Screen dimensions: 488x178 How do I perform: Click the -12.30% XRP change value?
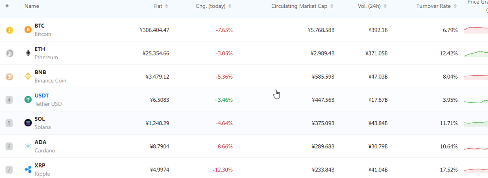[x=222, y=170]
